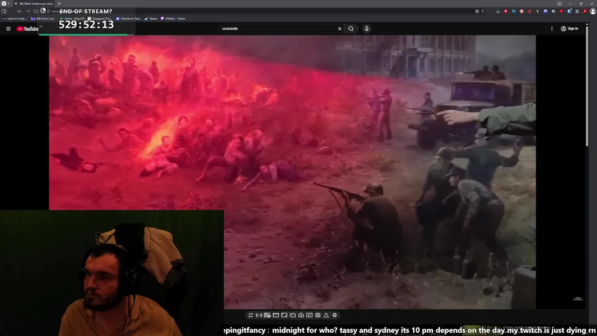Clear the uconsole search text
Screen dimensions: 597x336
(340, 28)
